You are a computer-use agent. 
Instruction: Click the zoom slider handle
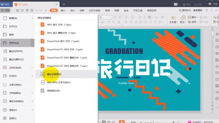pos(152,122)
